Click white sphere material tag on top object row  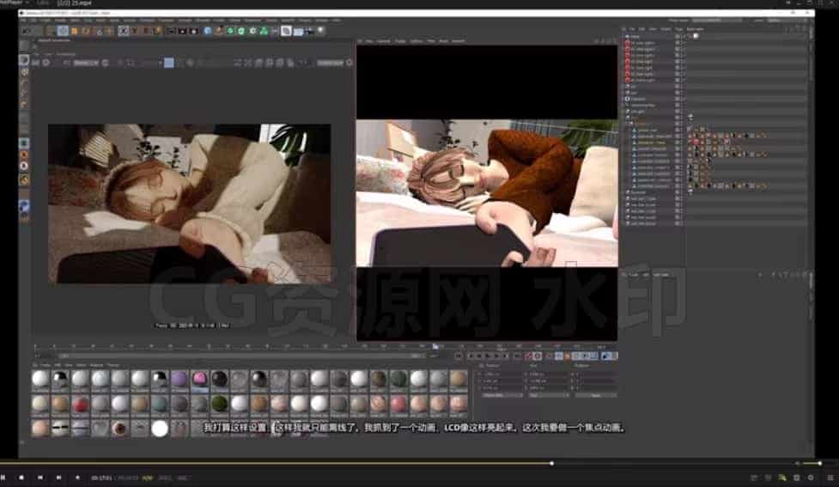(x=696, y=36)
